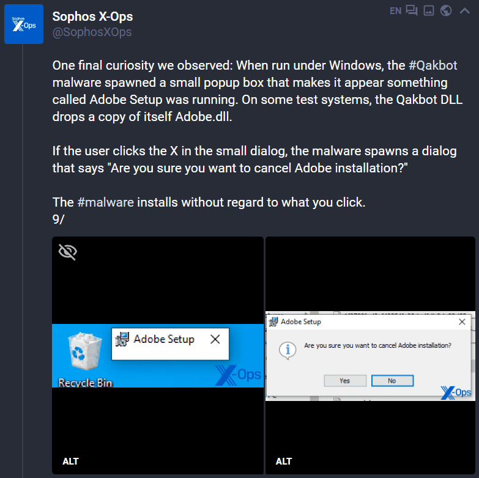Viewport: 479px width, 478px height.
Task: Click the media image icon in header
Action: tap(429, 10)
